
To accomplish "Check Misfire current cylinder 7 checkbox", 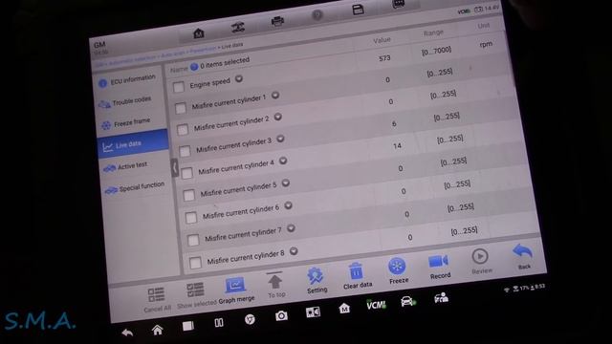I will [x=193, y=240].
